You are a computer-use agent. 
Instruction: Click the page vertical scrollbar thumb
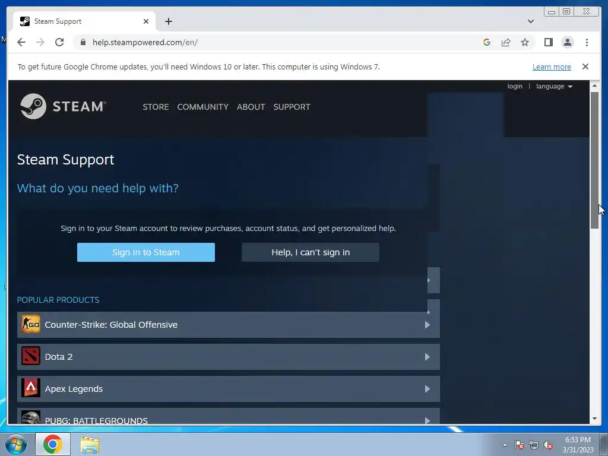(594, 160)
